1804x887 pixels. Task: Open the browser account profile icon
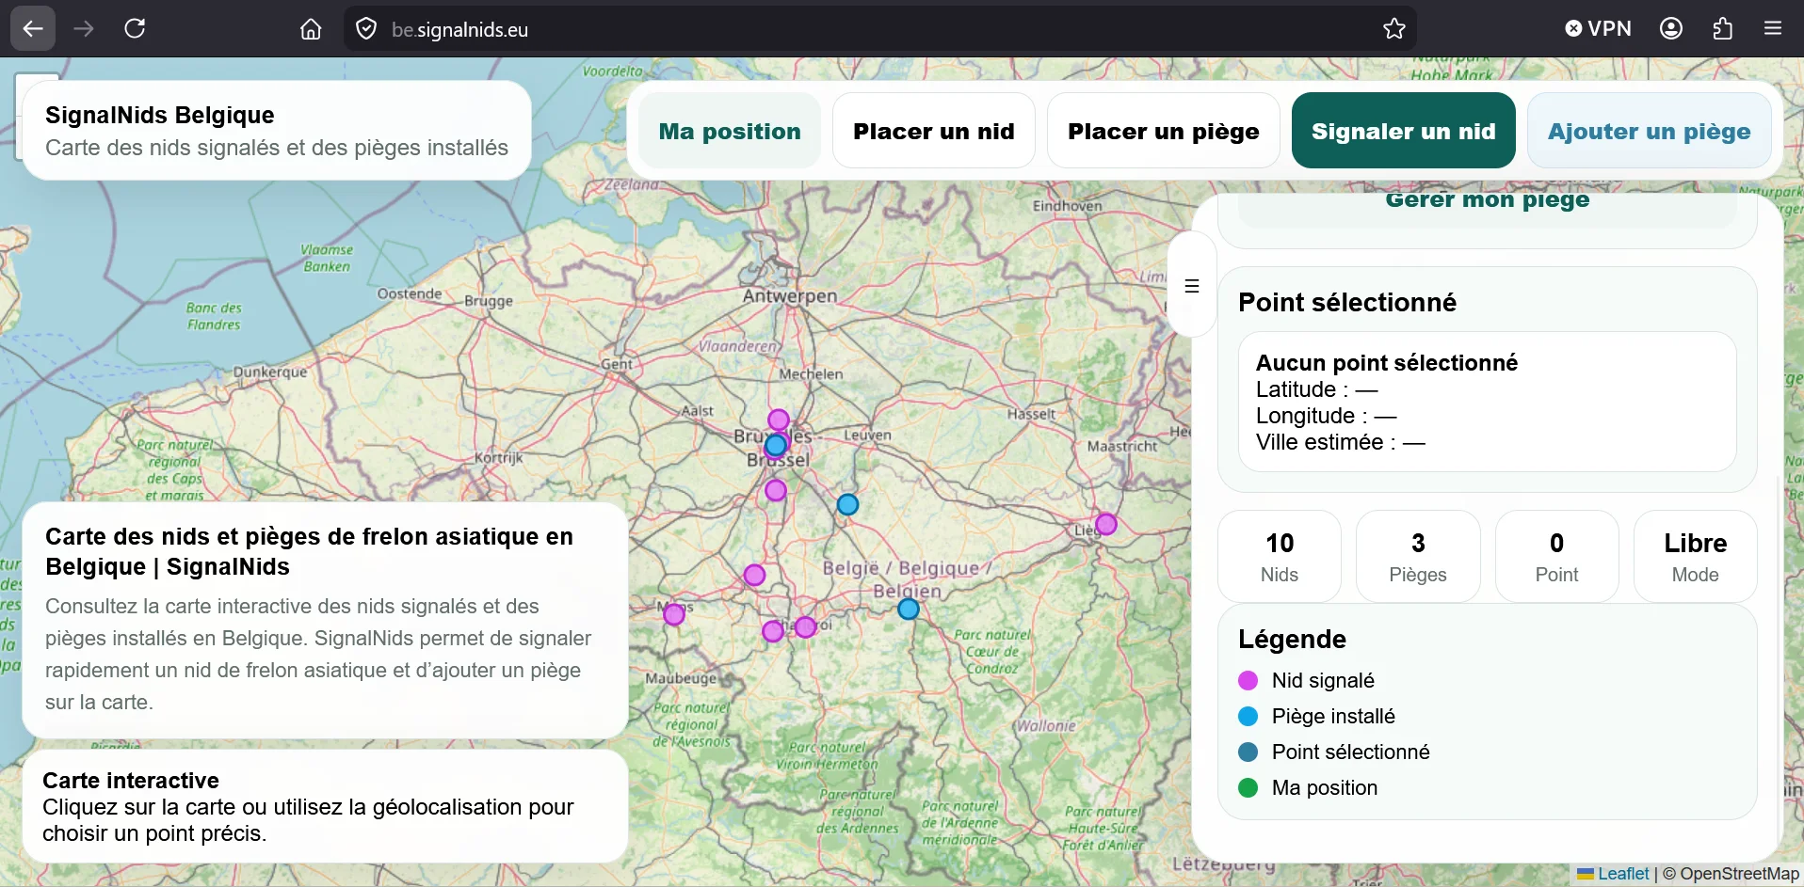click(x=1671, y=29)
